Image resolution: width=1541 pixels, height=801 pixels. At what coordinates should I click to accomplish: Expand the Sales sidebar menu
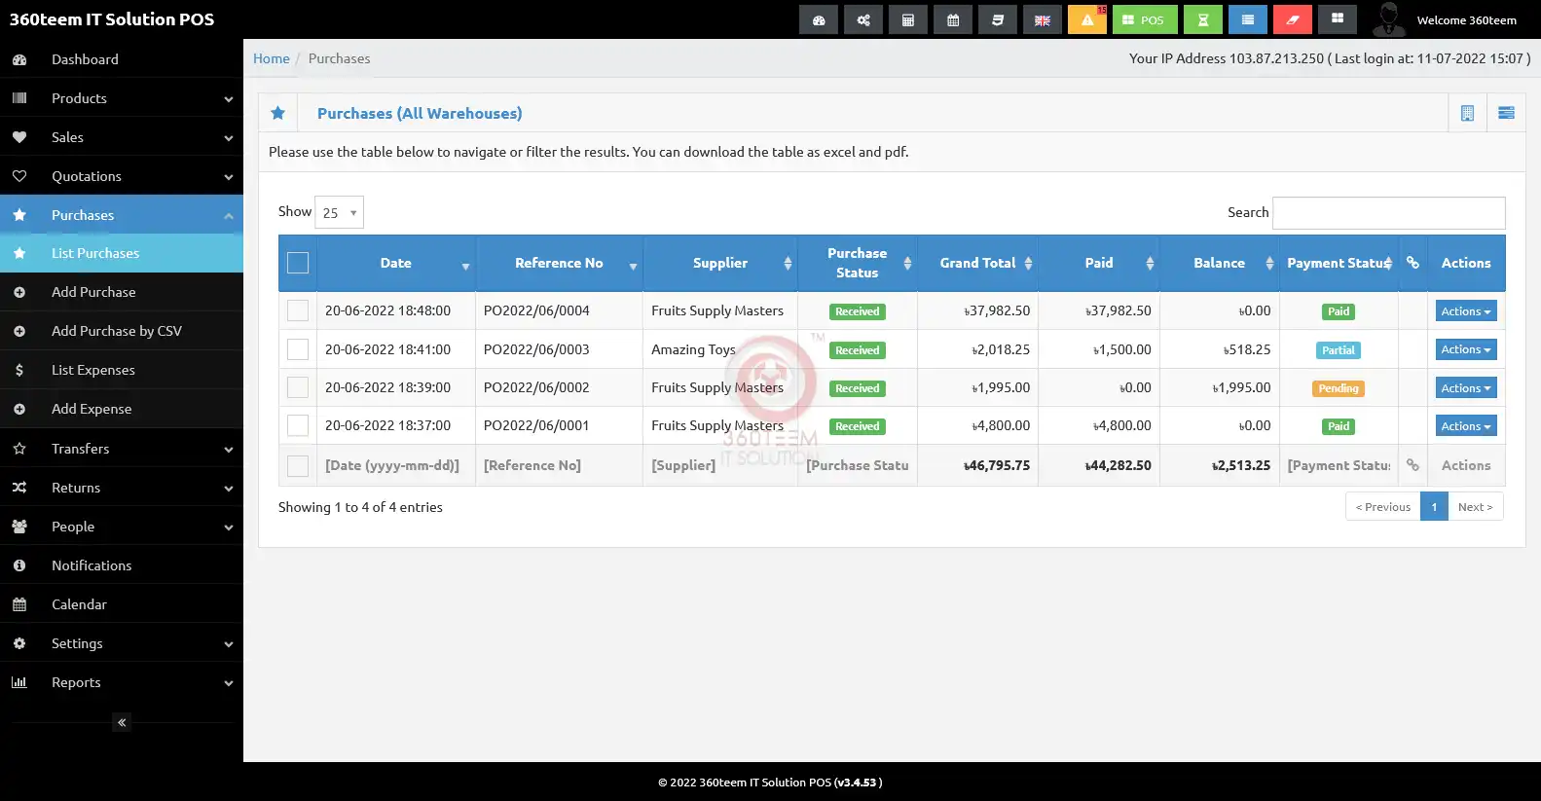tap(122, 137)
